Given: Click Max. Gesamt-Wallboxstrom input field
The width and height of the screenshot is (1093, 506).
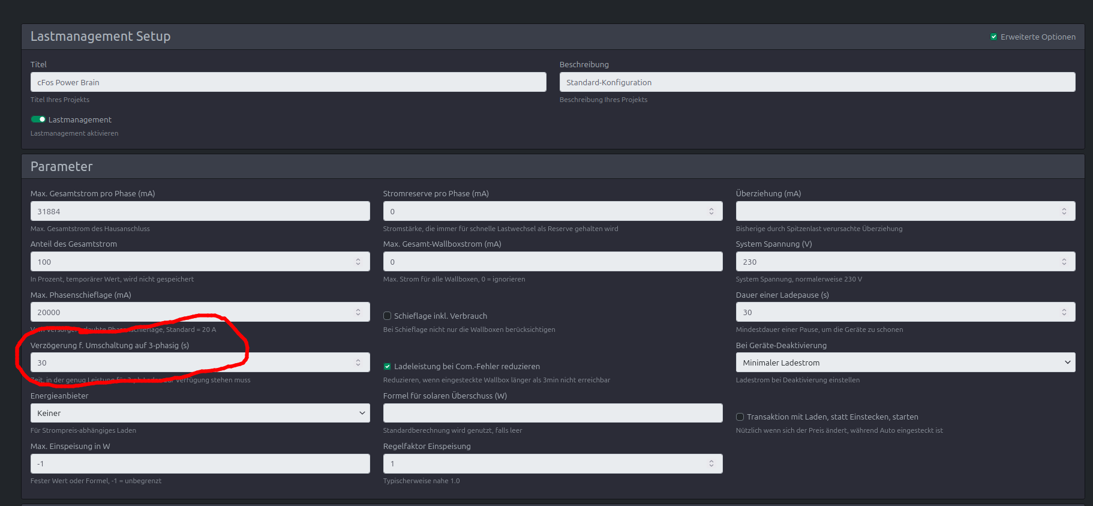Looking at the screenshot, I should [x=552, y=262].
